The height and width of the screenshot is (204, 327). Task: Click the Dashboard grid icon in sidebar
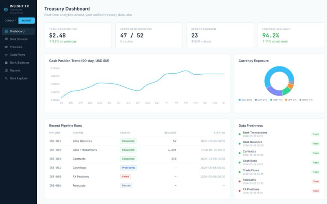click(x=6, y=31)
